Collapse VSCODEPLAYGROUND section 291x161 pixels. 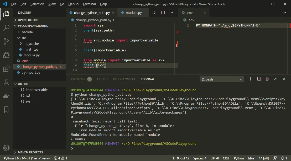point(39,26)
